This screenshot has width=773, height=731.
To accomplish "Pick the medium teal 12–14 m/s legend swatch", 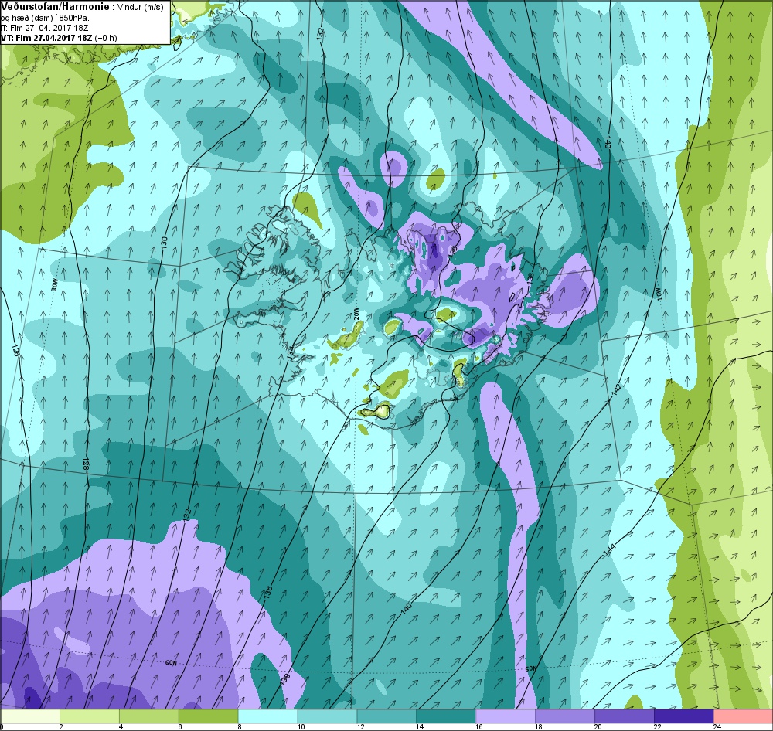I will [386, 716].
